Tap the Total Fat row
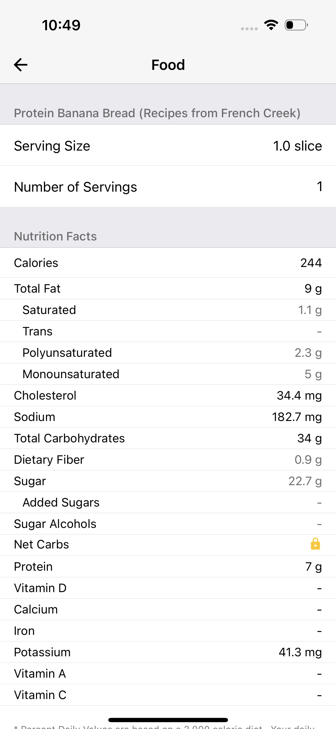 (x=168, y=289)
